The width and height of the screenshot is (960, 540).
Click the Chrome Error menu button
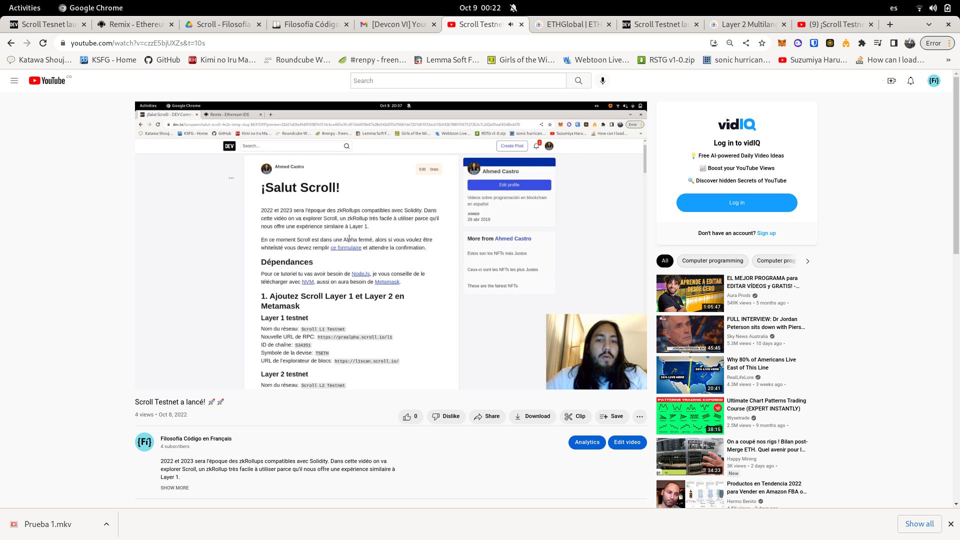click(x=936, y=43)
